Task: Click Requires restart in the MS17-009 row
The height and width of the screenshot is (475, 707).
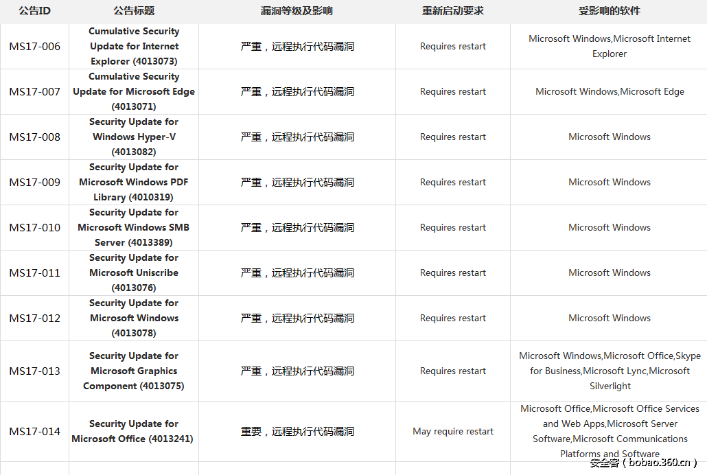Action: point(453,182)
